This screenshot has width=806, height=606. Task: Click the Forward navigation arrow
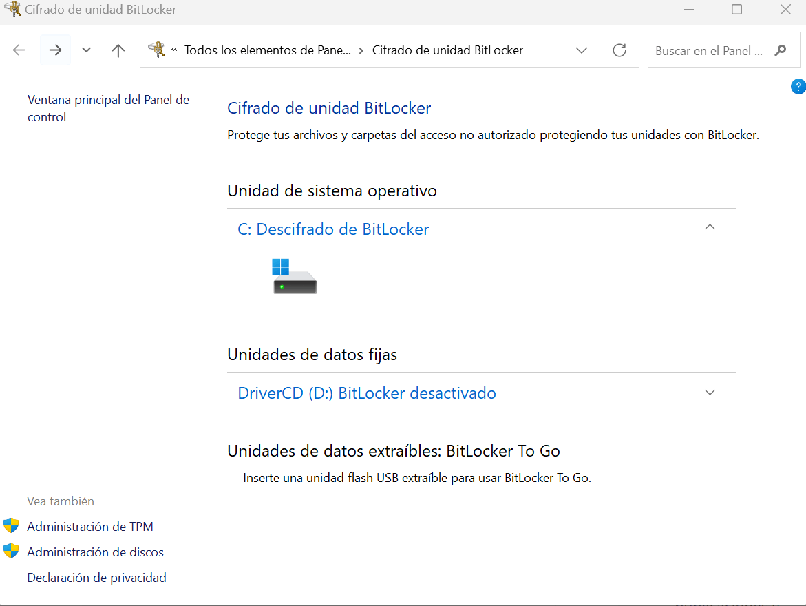point(55,50)
